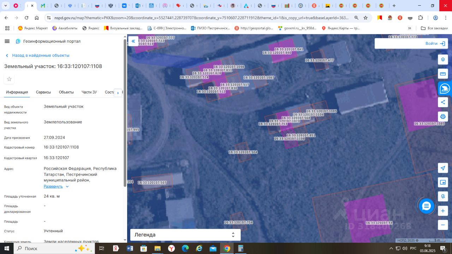The height and width of the screenshot is (254, 452).
Task: Open the map layers panel
Action: point(443,60)
